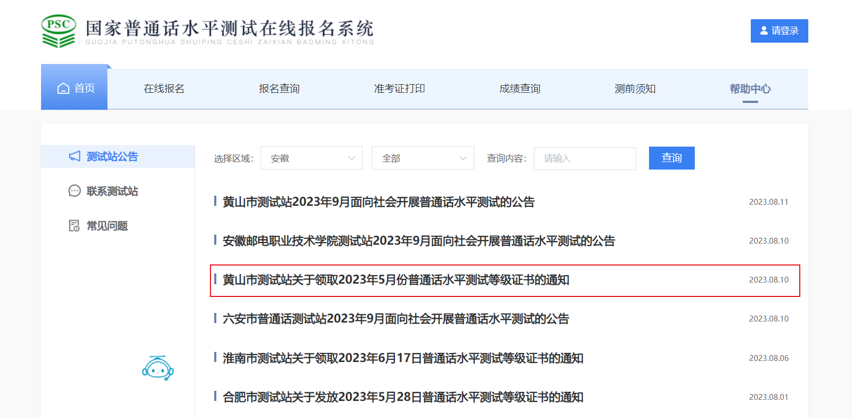
Task: Click the home icon in 首页 tab
Action: pos(63,89)
